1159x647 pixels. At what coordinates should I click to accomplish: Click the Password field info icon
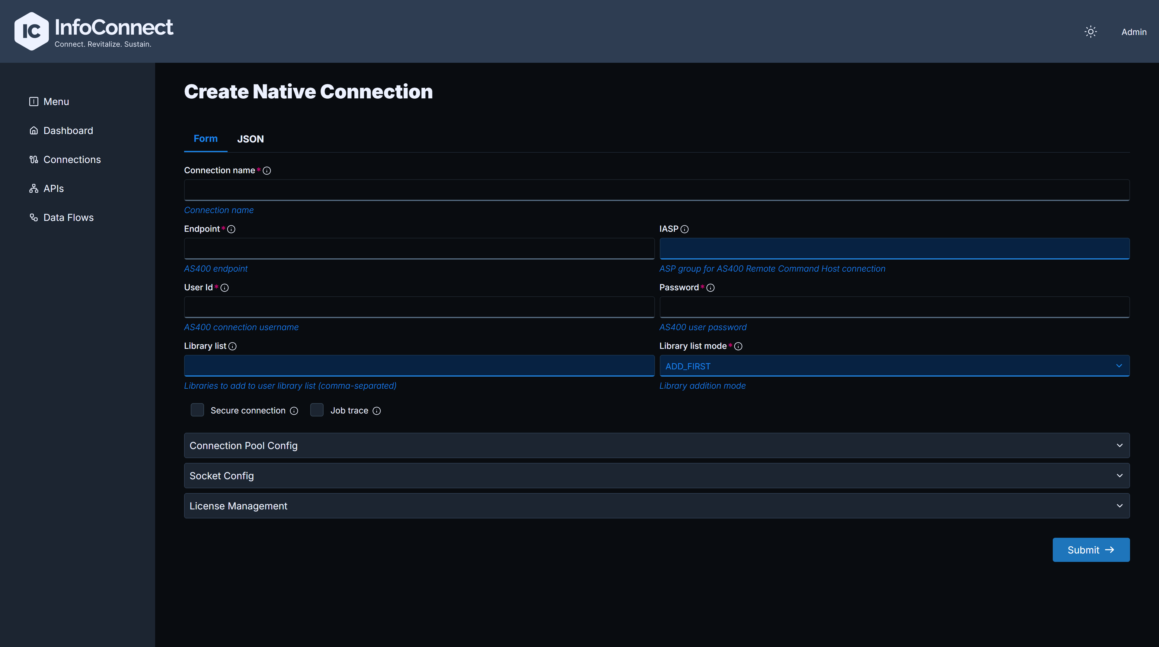point(710,288)
